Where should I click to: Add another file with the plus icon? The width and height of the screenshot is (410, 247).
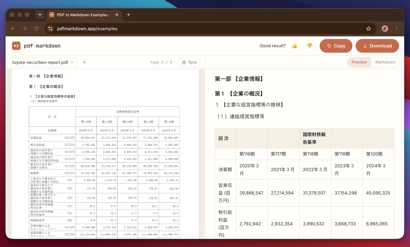(x=84, y=62)
